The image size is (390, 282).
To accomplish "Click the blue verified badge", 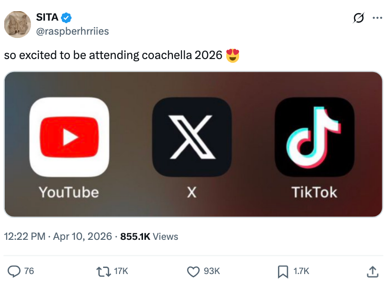I will coord(67,18).
